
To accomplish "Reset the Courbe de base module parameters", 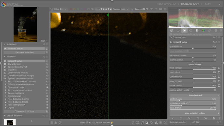I will tap(217, 37).
